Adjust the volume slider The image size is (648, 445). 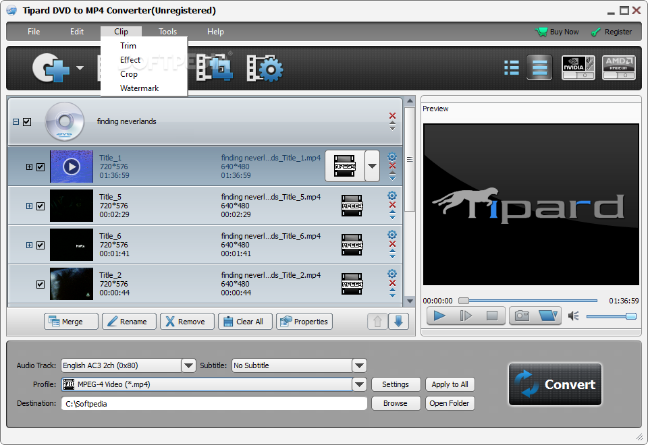pyautogui.click(x=612, y=316)
